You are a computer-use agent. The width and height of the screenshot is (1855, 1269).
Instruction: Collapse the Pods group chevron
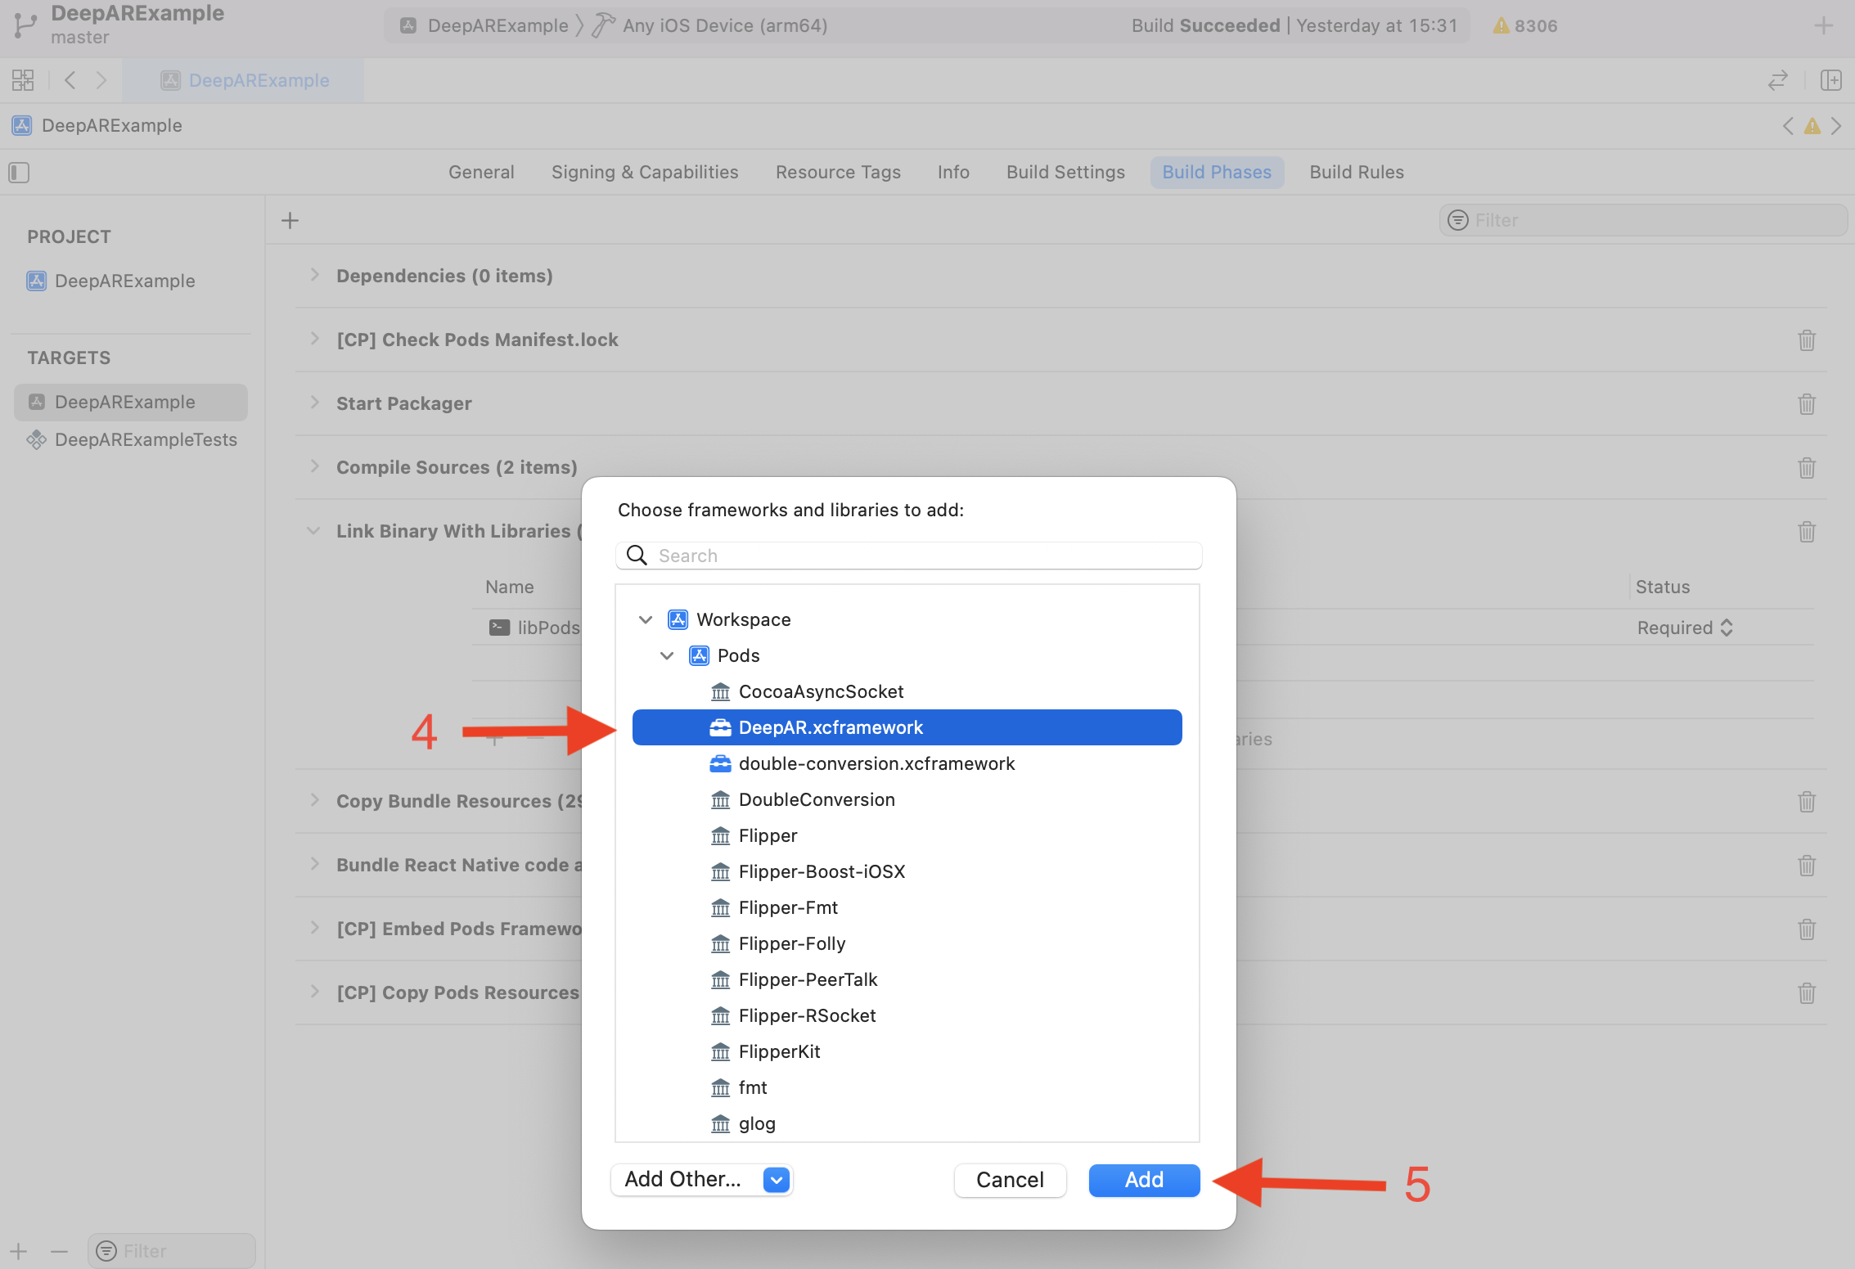pyautogui.click(x=667, y=655)
